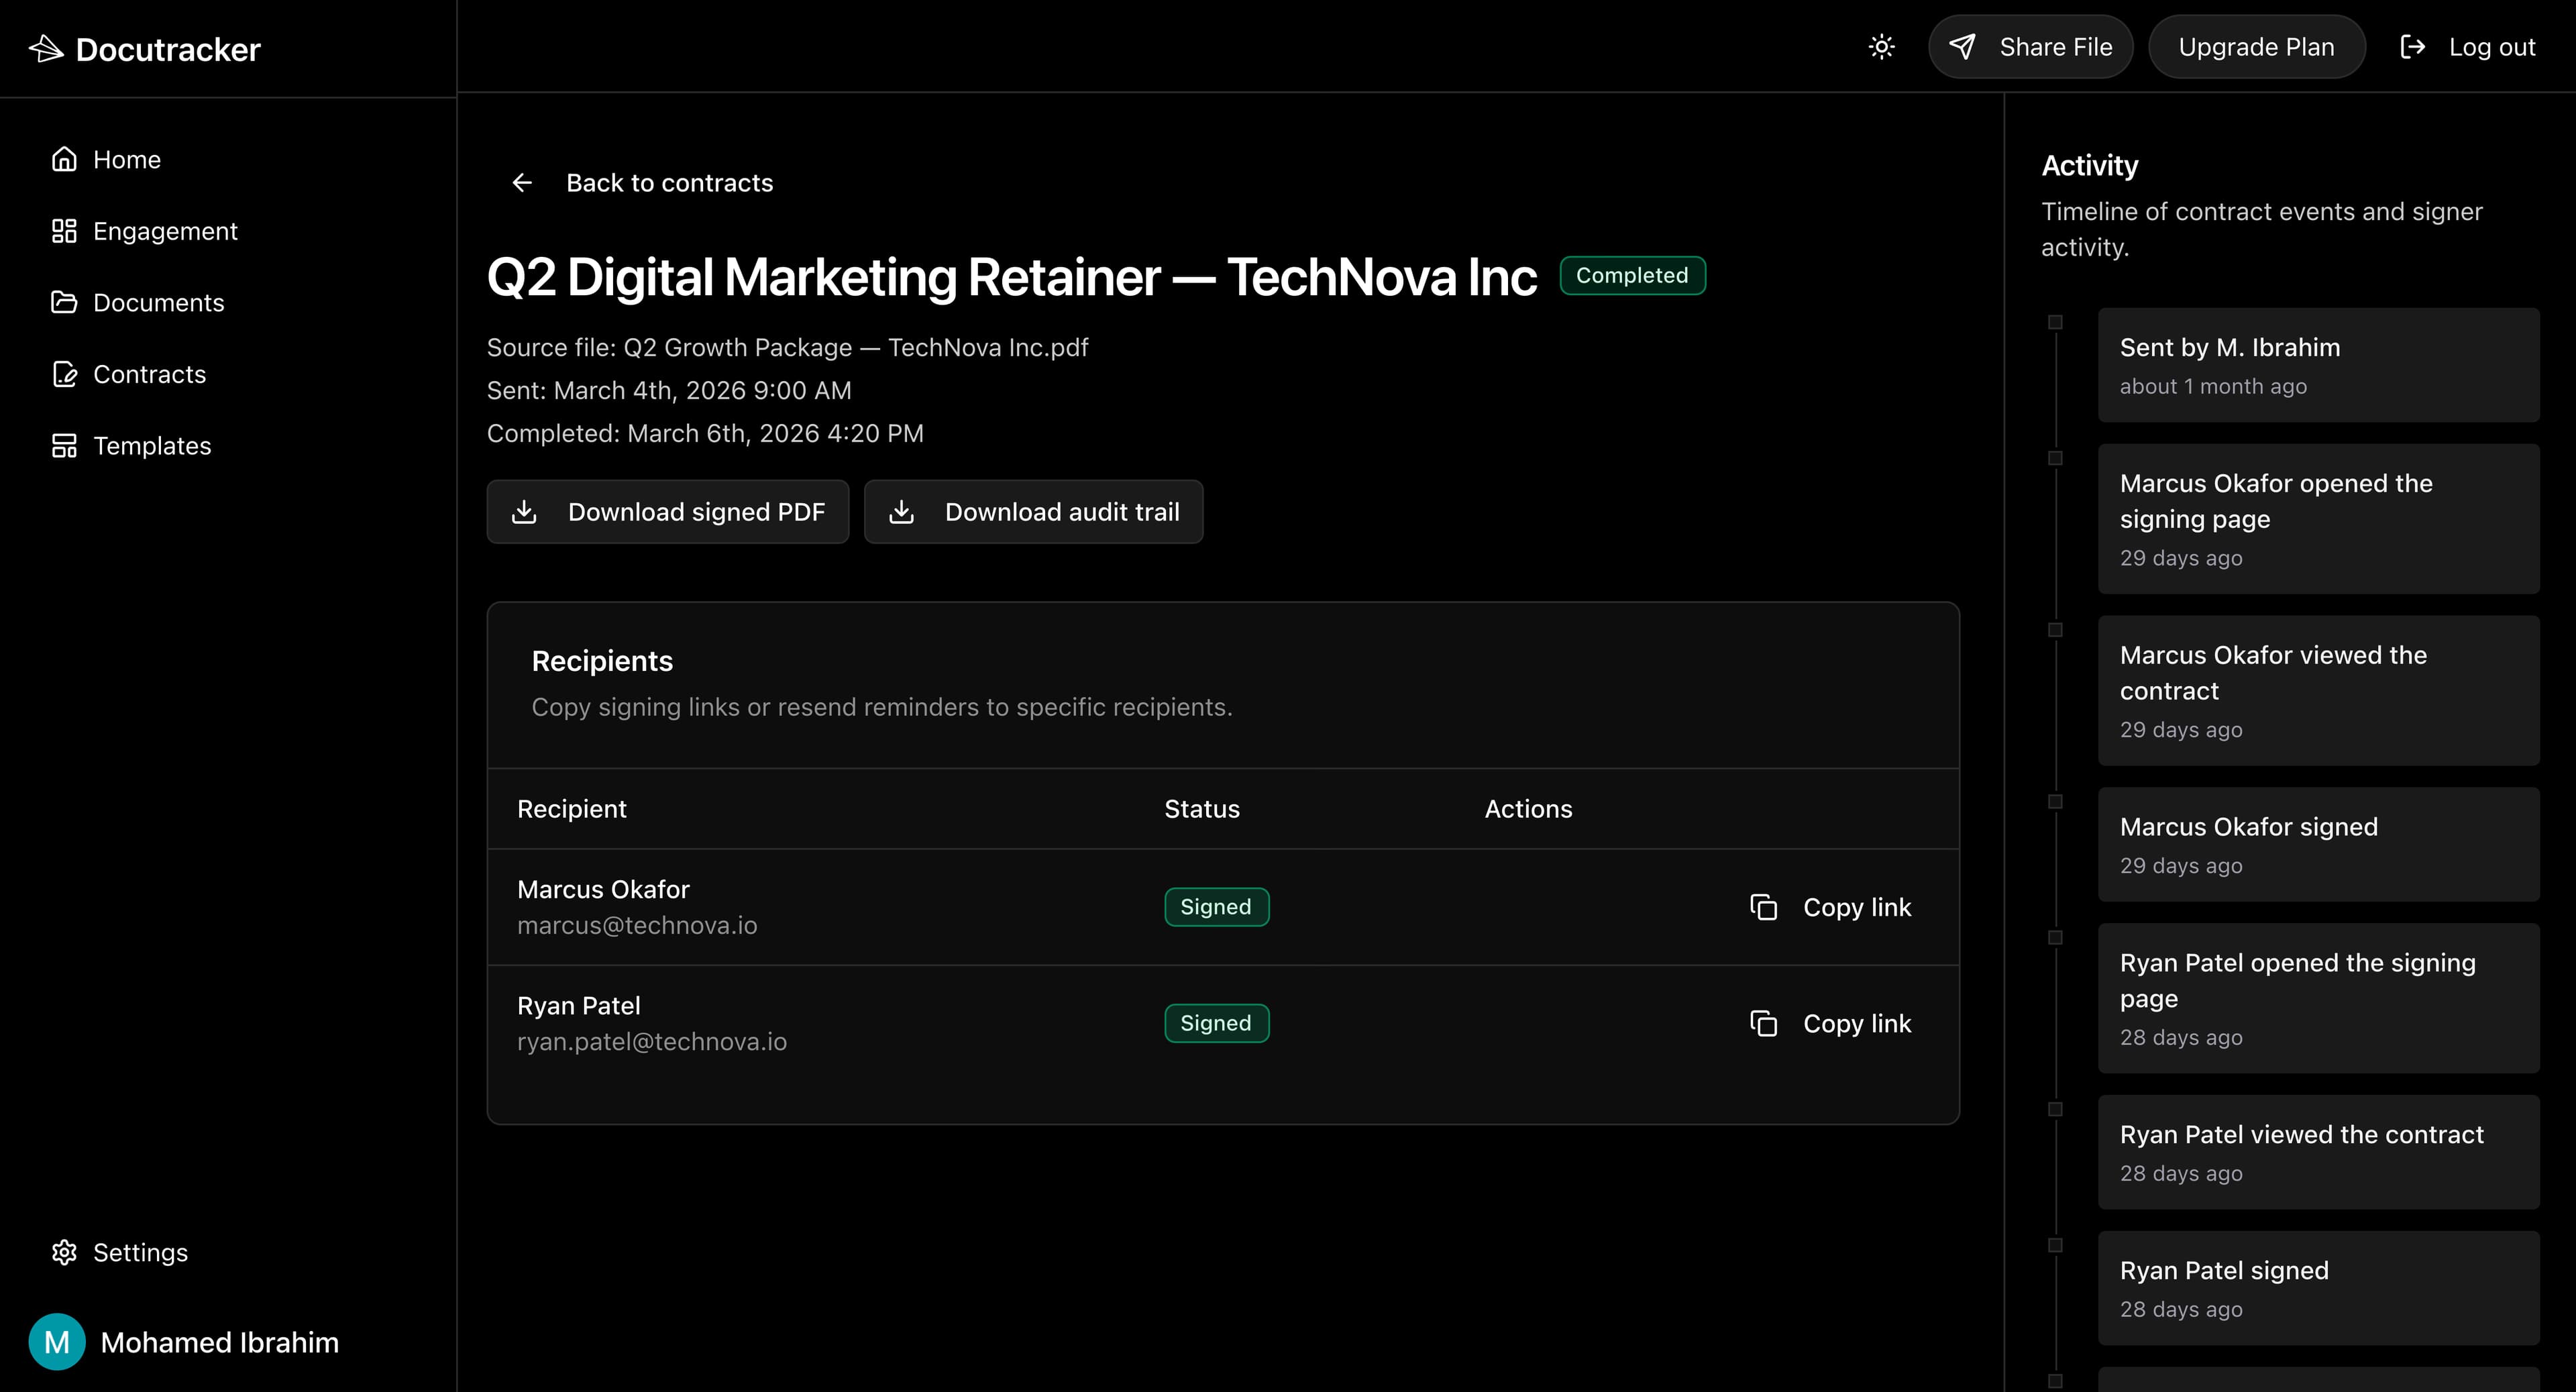Click the Templates layout icon
This screenshot has width=2576, height=1392.
click(64, 446)
